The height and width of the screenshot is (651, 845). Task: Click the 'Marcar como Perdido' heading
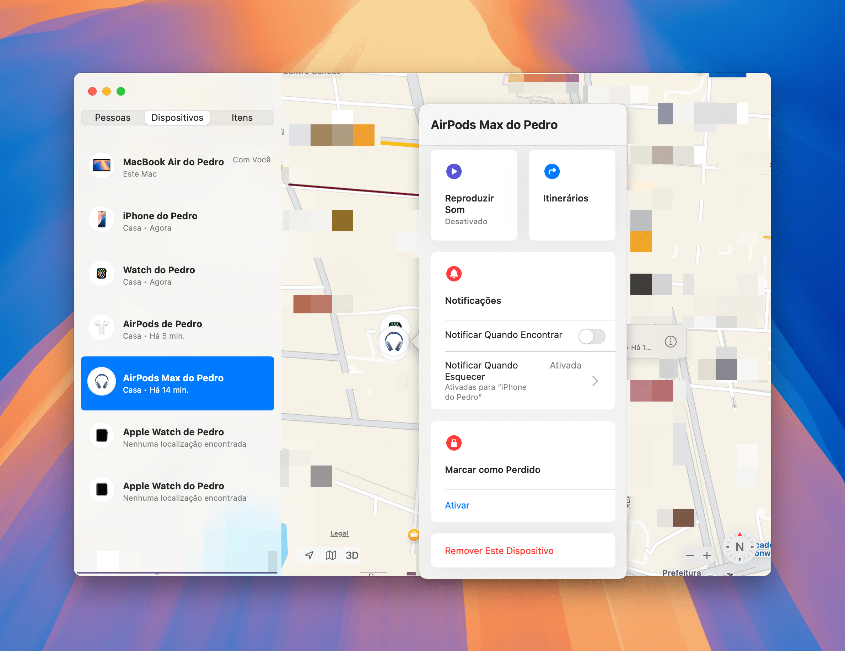tap(493, 469)
